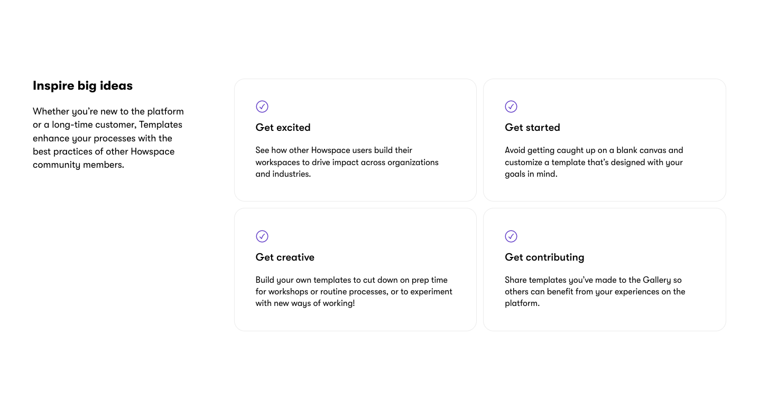Viewport: 759px width, 412px height.
Task: Click the paragraph starting "Whether you're new"
Action: point(108,138)
